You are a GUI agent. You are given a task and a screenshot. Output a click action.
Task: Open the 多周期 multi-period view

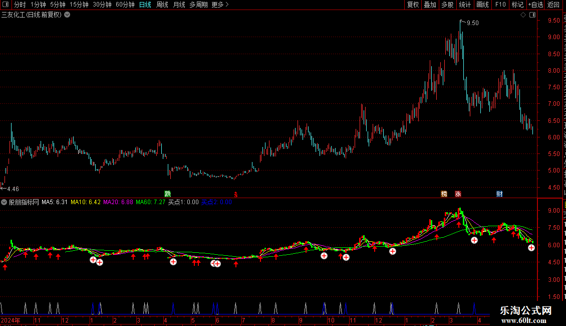(x=198, y=5)
